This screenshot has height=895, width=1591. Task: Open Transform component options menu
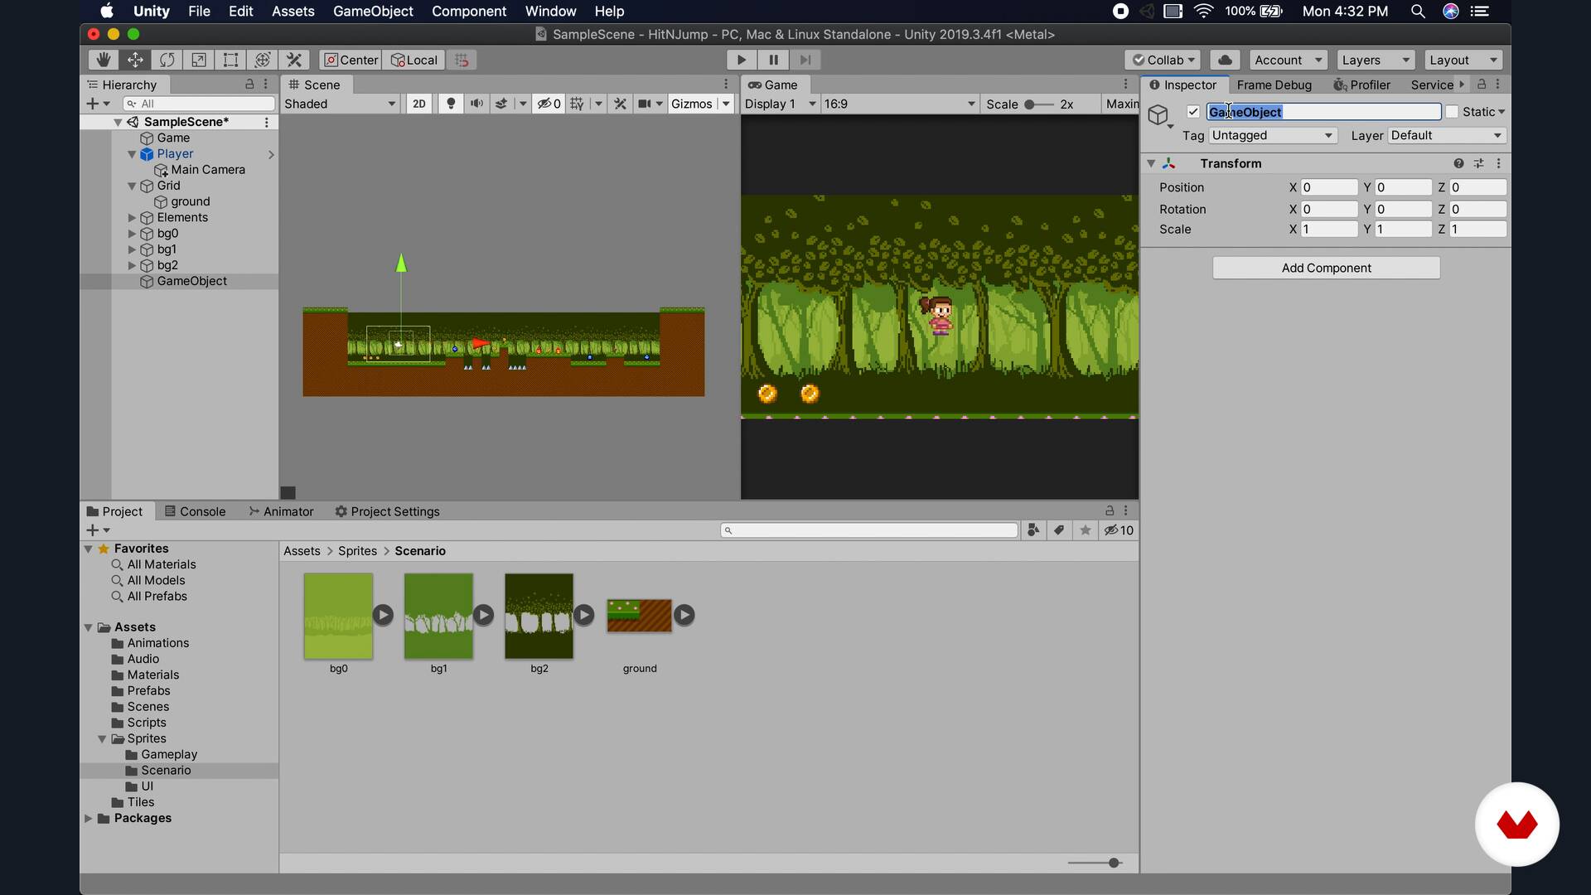1498,163
